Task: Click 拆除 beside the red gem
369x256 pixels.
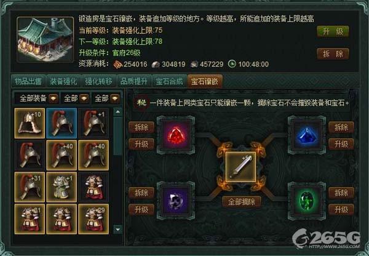Action: [141, 127]
